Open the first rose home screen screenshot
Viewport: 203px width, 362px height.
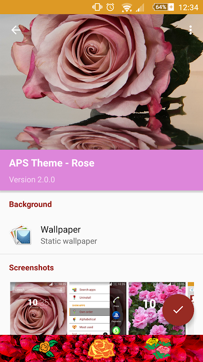38,308
